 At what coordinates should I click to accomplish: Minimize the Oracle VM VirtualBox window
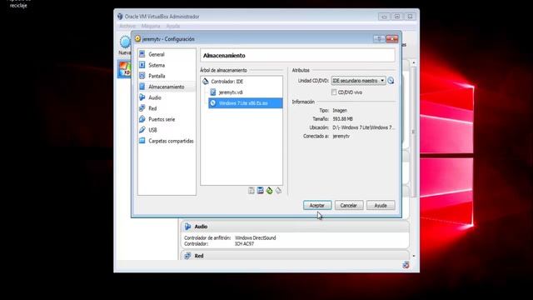click(384, 17)
